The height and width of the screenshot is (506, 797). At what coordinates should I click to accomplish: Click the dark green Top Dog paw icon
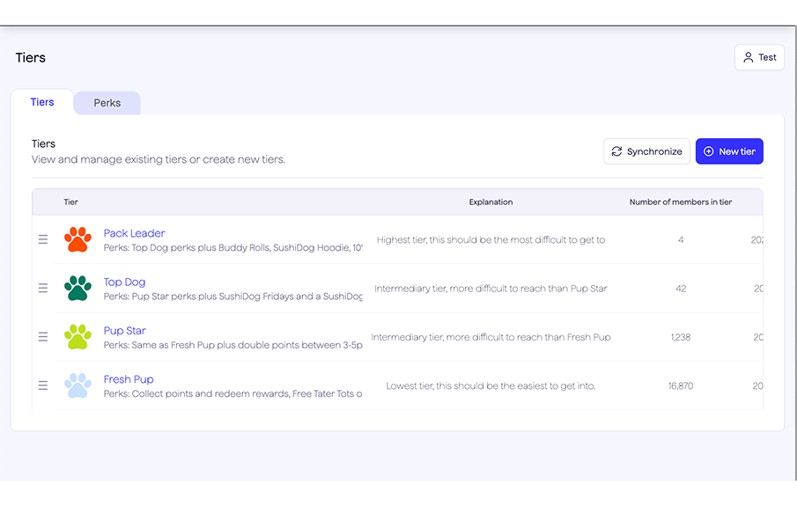[77, 288]
